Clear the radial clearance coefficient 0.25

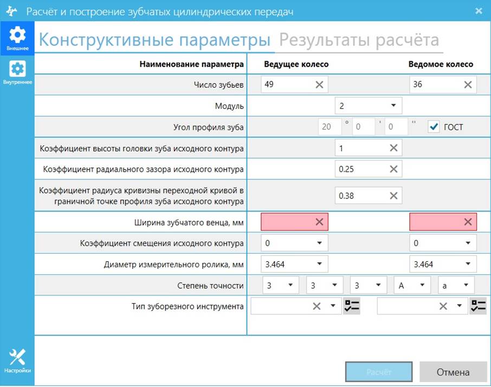pyautogui.click(x=393, y=169)
